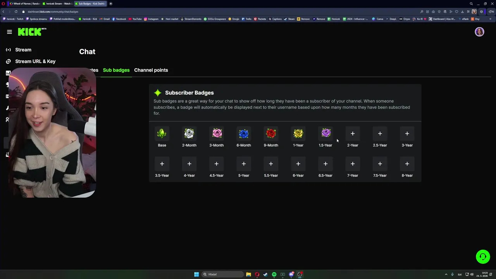The height and width of the screenshot is (279, 496).
Task: Add a badge for 3-Year
Action: pyautogui.click(x=407, y=134)
